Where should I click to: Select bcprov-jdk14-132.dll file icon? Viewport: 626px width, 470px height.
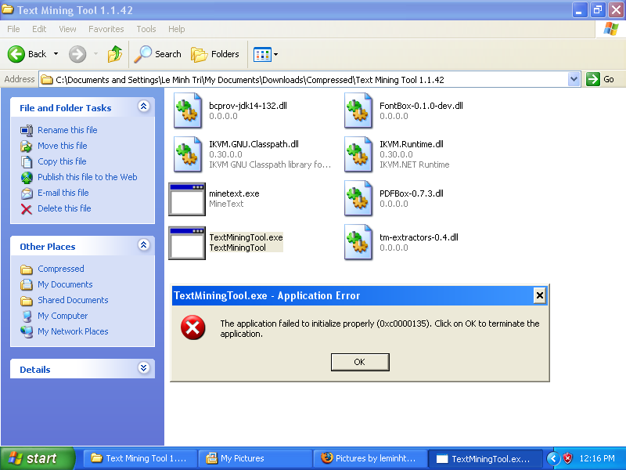[187, 110]
